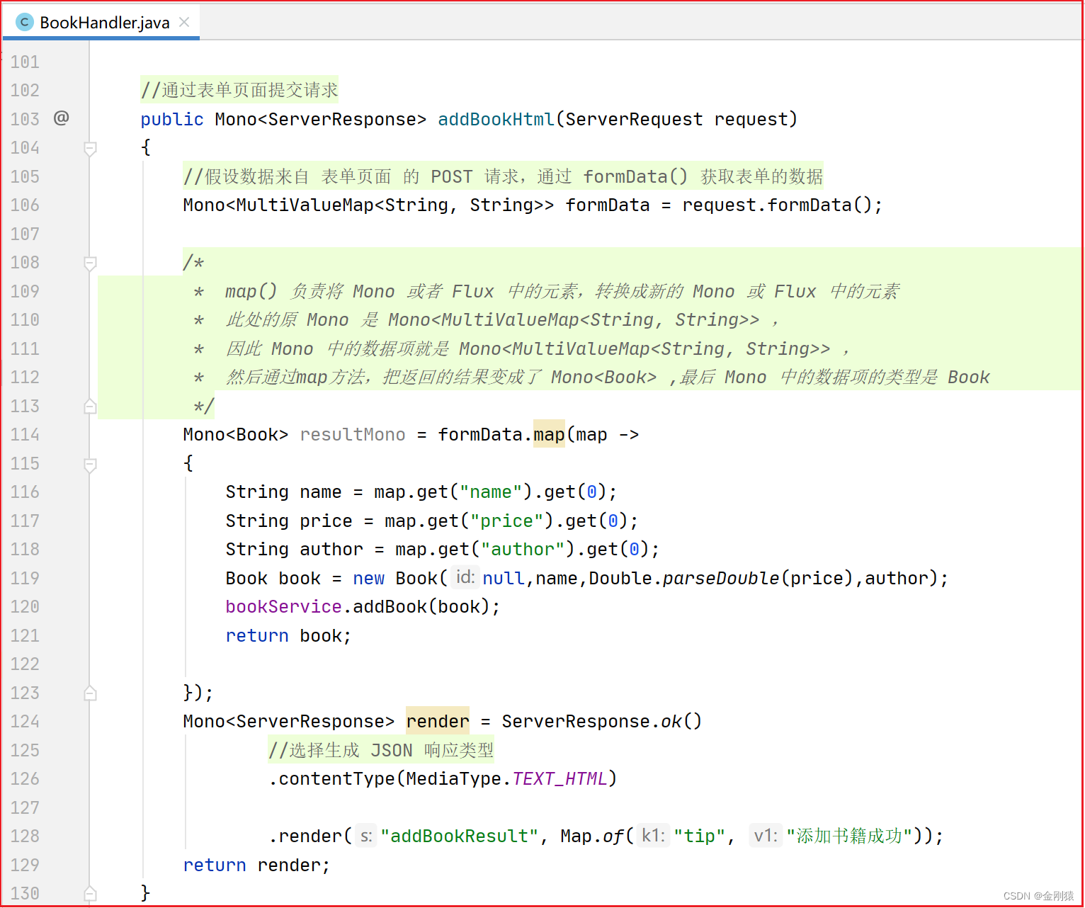Click the "price" string literal on line 117
Viewport: 1085px width, 908px height.
click(506, 521)
